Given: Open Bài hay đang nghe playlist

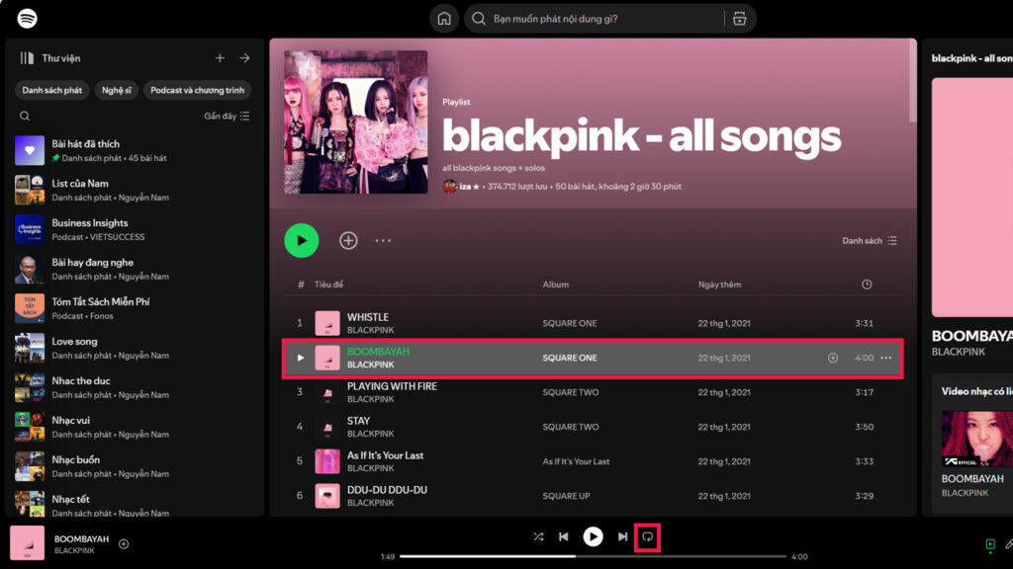Looking at the screenshot, I should click(135, 269).
